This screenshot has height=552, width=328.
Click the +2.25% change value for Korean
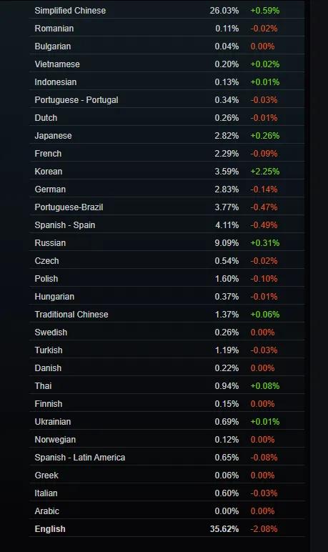click(x=265, y=172)
